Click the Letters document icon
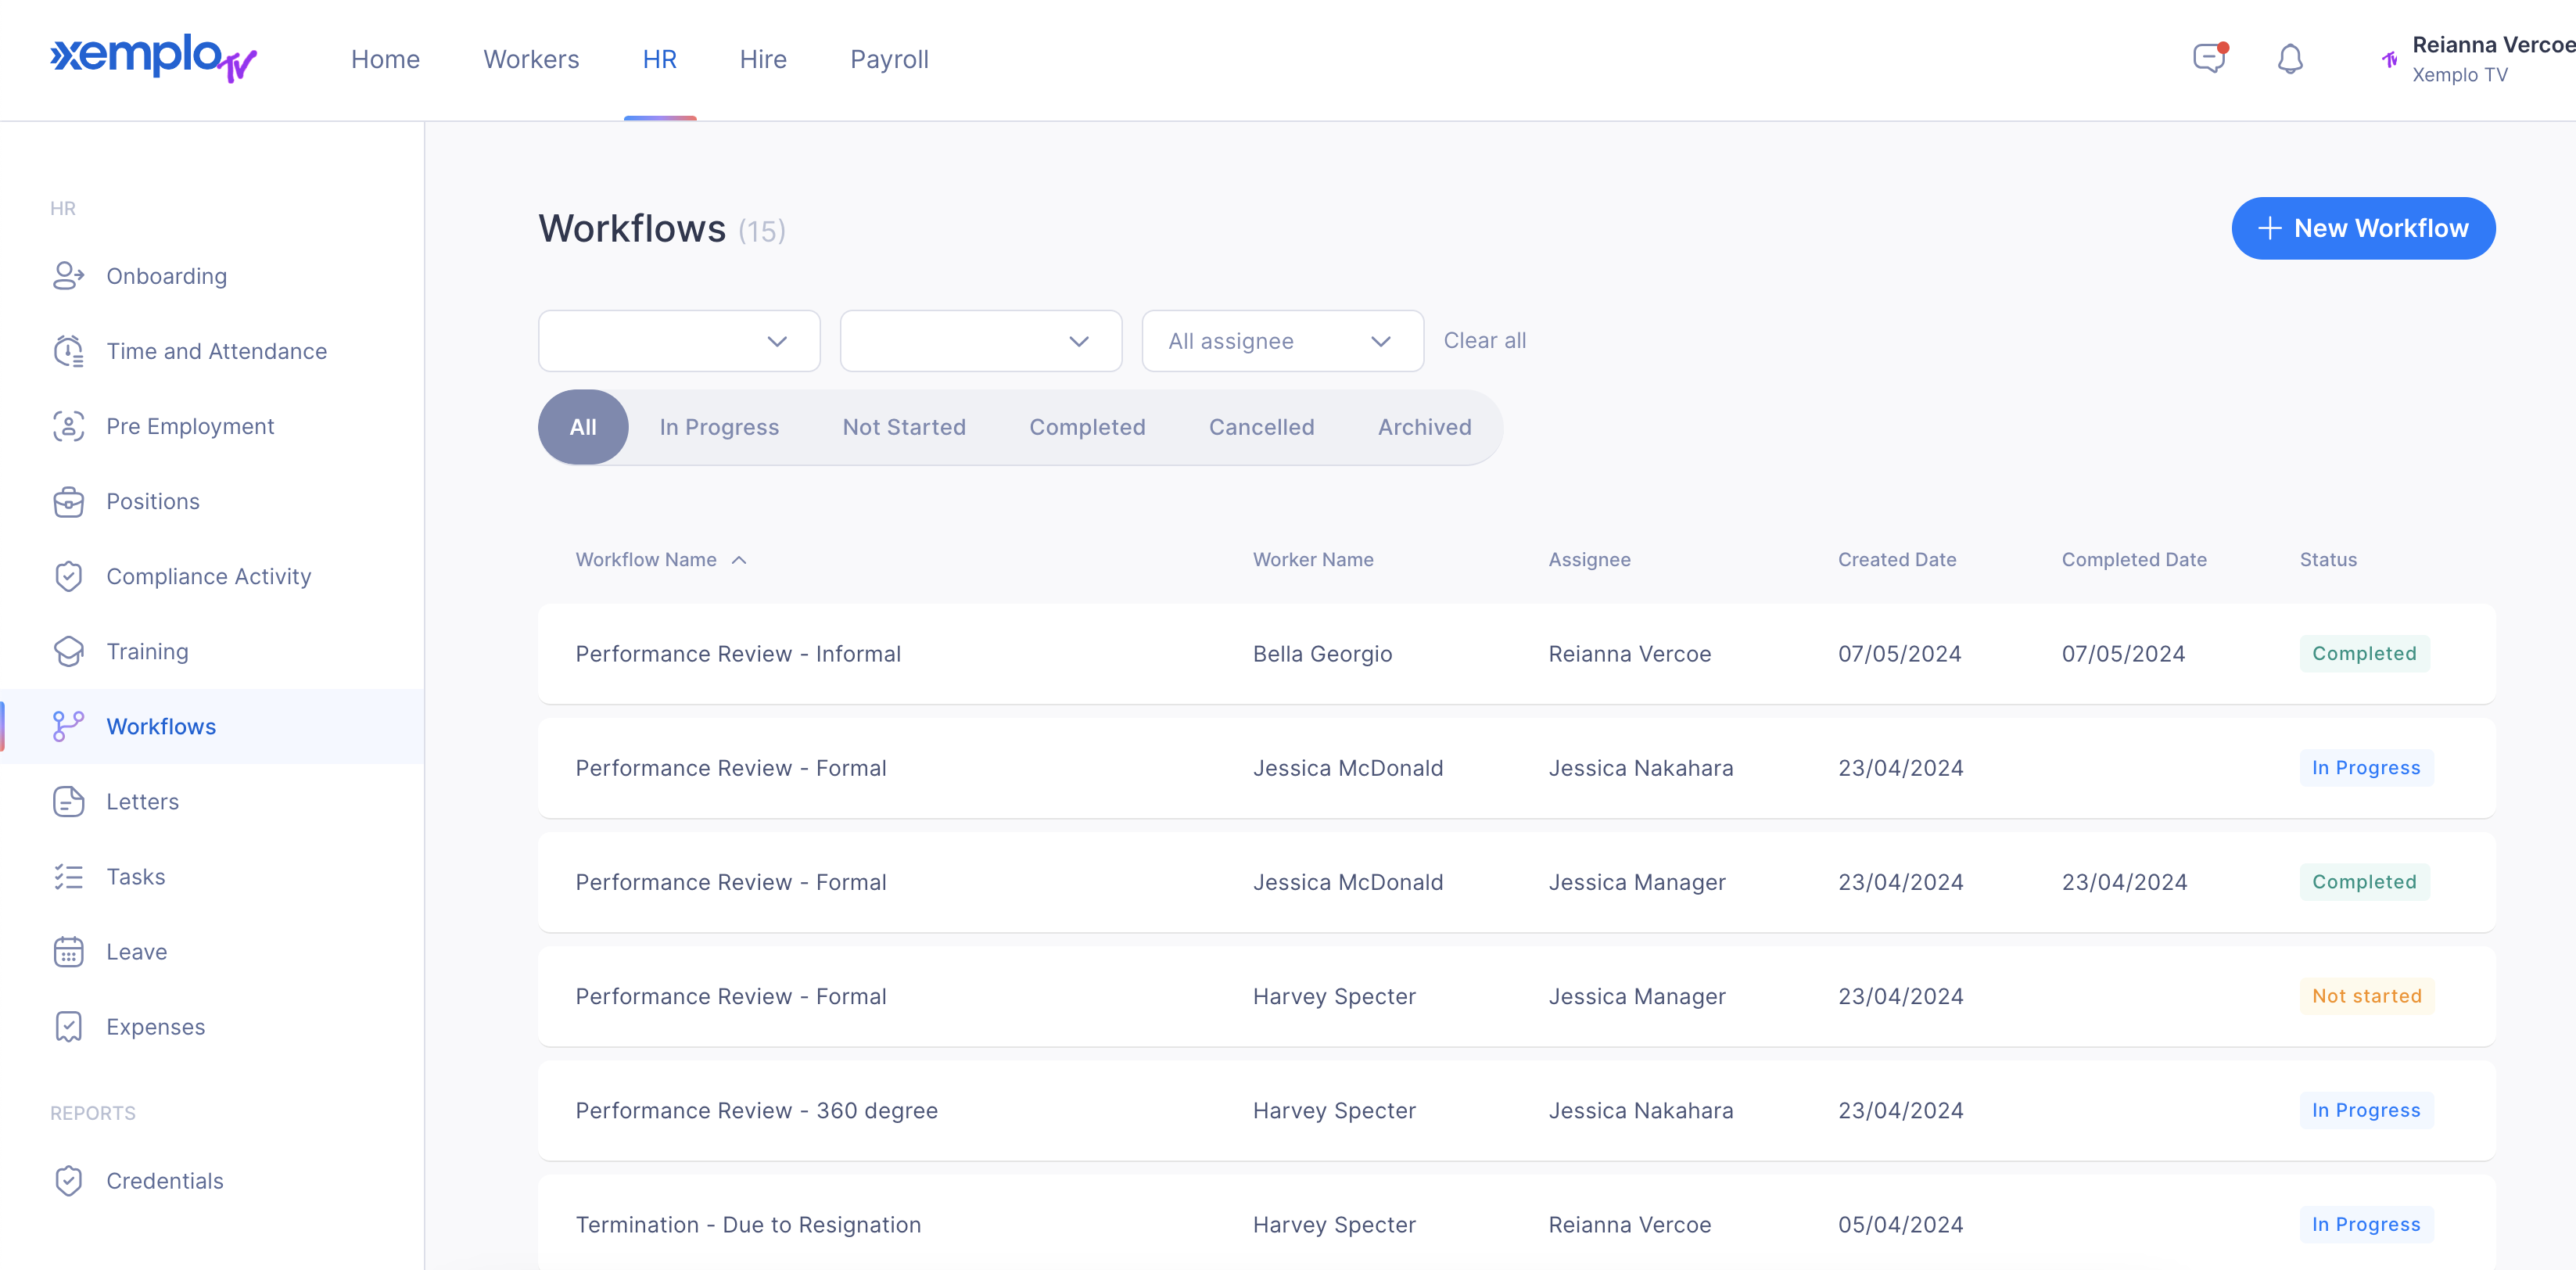This screenshot has height=1270, width=2576. point(68,801)
